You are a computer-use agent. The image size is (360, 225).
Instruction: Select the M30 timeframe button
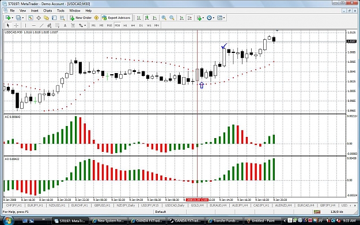117,25
